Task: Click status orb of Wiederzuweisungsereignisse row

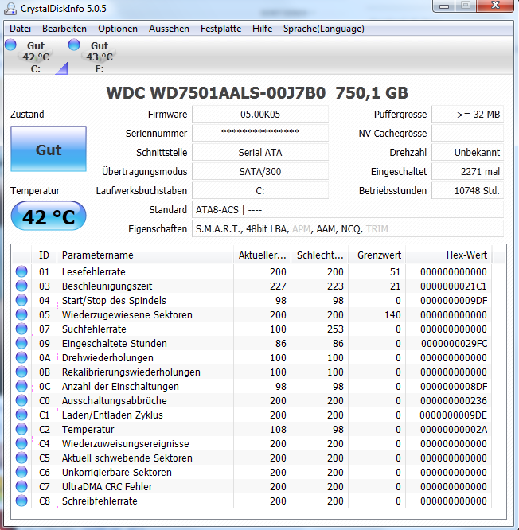Action: click(x=21, y=443)
